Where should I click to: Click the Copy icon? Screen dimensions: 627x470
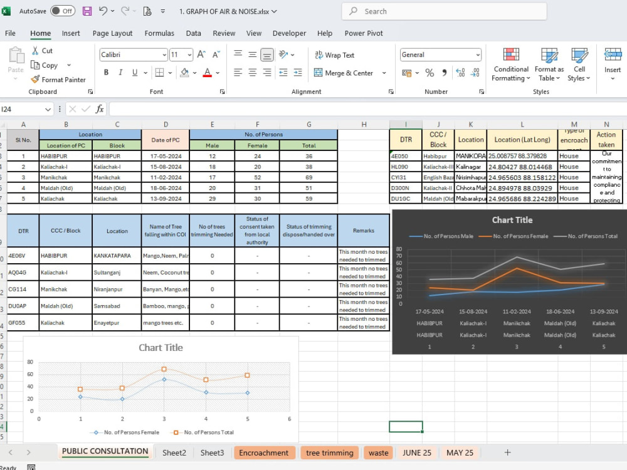coord(35,65)
